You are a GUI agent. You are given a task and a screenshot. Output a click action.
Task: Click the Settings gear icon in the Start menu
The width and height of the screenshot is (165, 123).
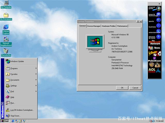pyautogui.click(x=7, y=86)
